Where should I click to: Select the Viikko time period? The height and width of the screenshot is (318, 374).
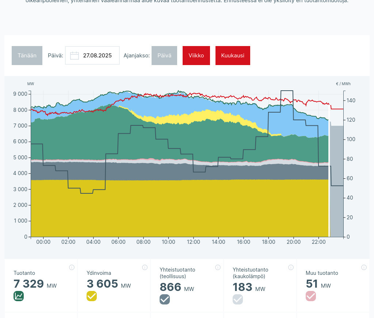click(x=196, y=56)
